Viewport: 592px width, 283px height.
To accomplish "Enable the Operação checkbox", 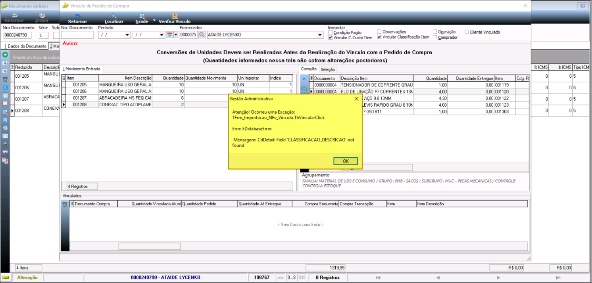I will (x=435, y=32).
